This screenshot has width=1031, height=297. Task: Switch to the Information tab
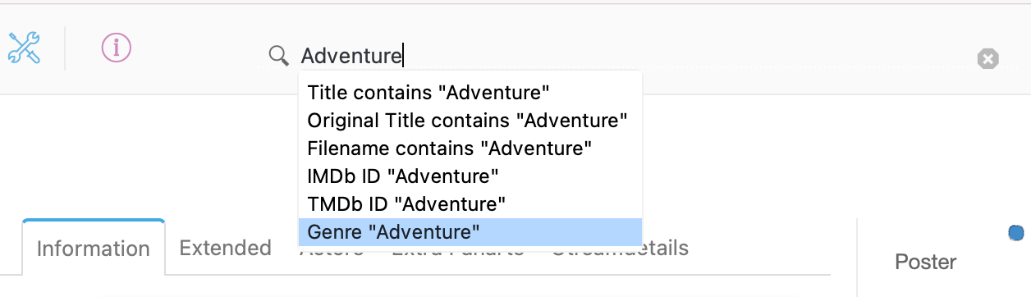(94, 249)
